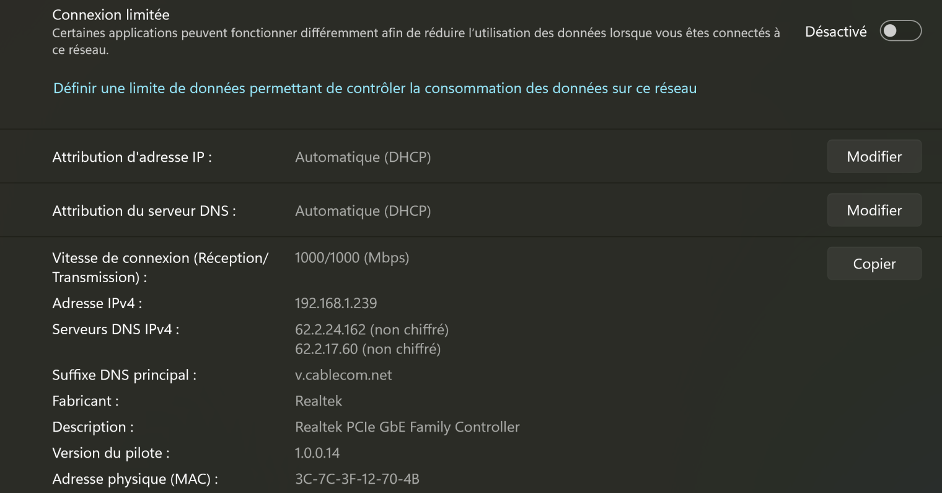The image size is (942, 493).
Task: Click the Adresse physique (MAC) label
Action: point(135,479)
